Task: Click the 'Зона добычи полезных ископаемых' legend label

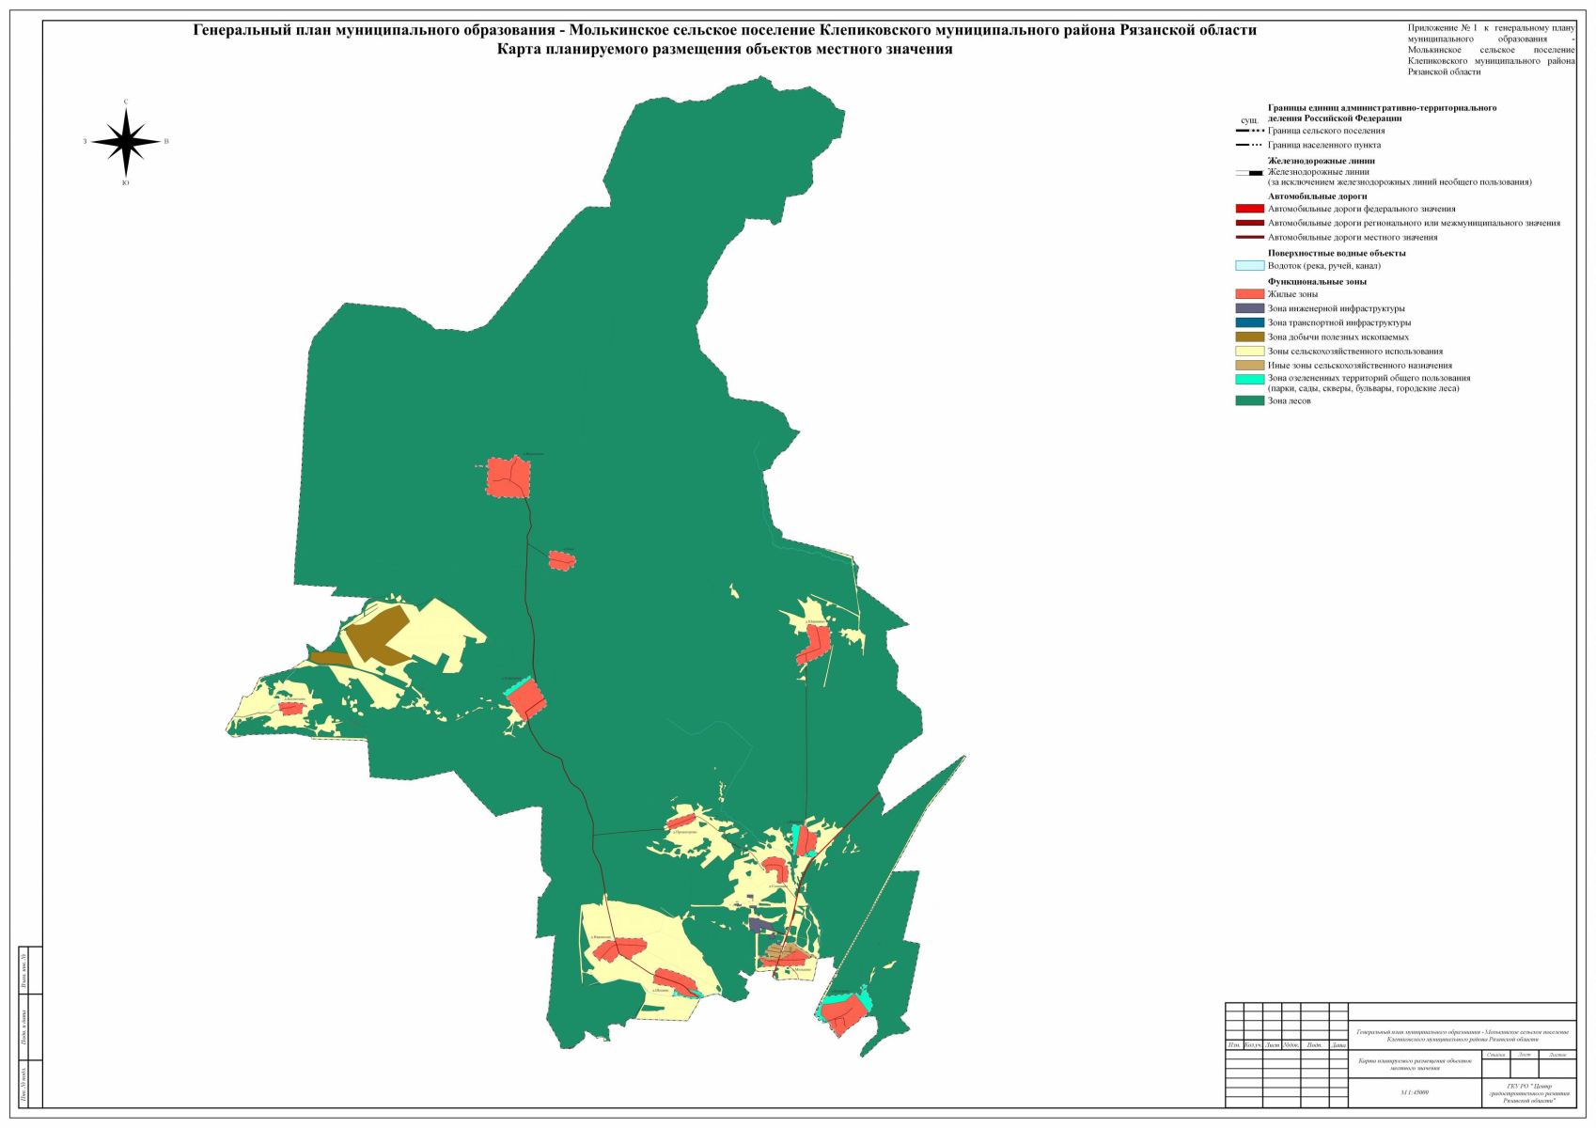Action: pos(1338,337)
